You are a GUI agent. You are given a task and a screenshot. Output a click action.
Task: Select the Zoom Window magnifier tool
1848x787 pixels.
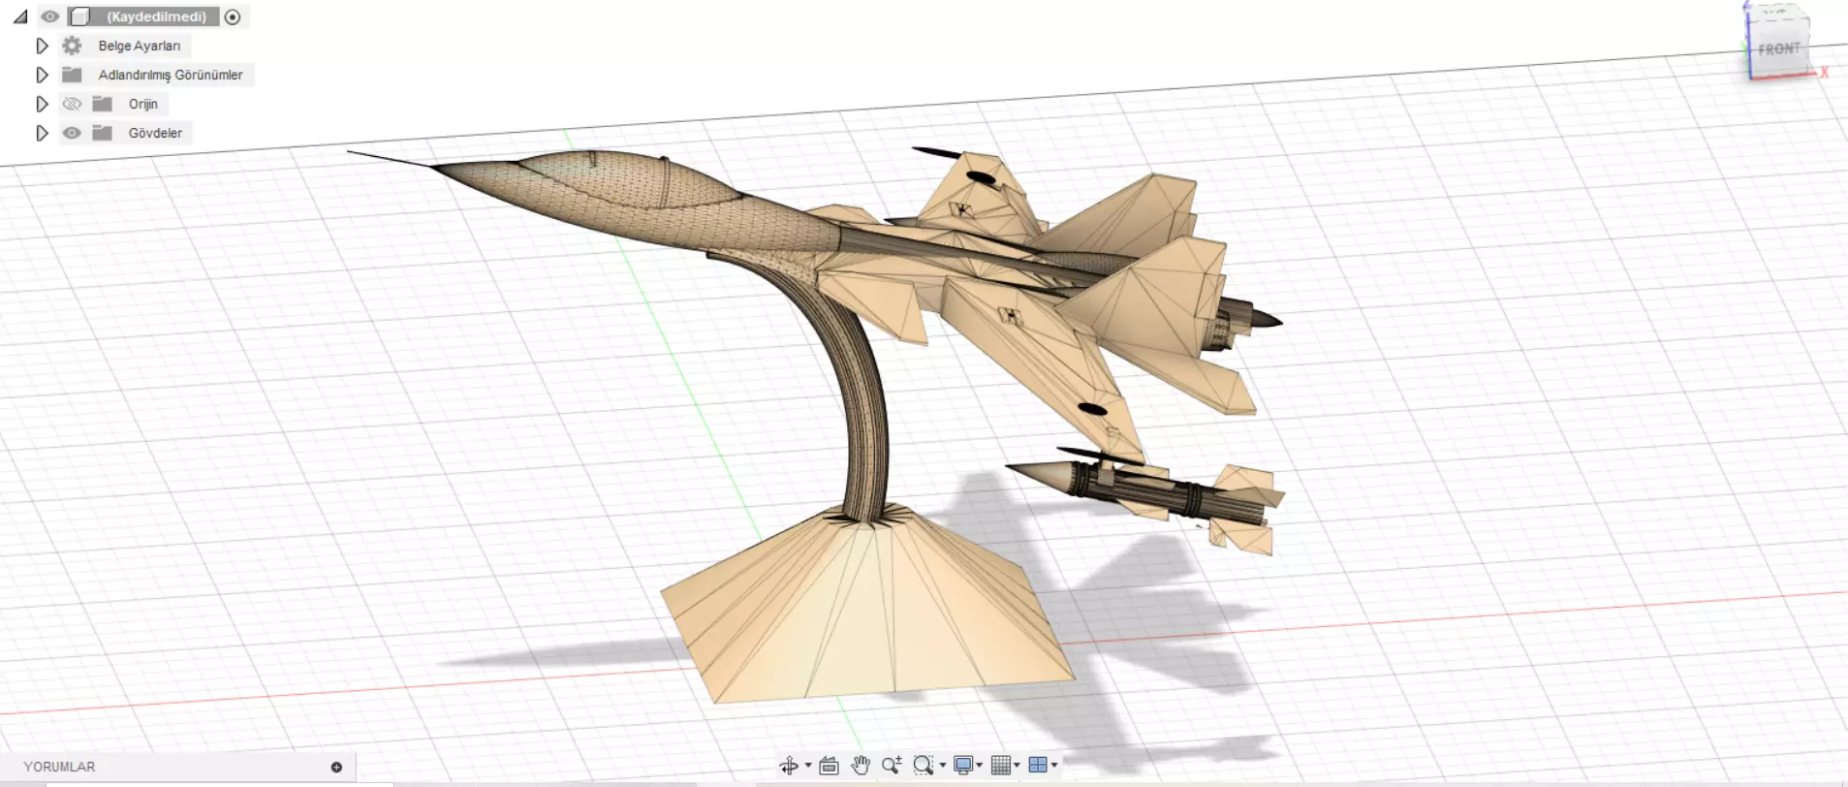[x=923, y=766]
